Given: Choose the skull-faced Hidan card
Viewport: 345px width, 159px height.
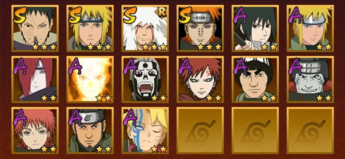Looking at the screenshot, I should coord(145,79).
